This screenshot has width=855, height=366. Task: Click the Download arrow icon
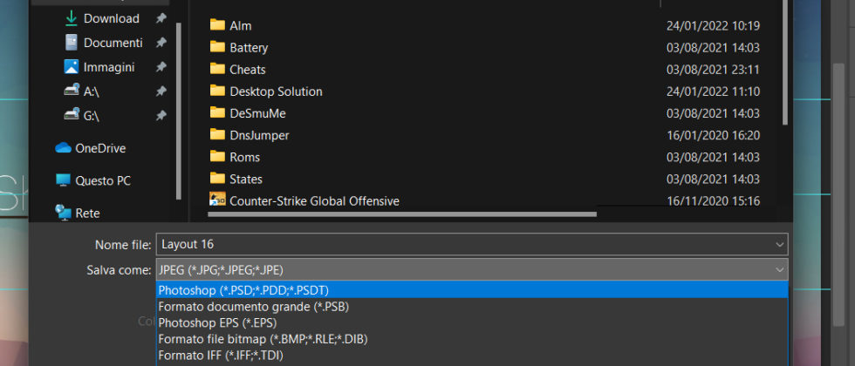coord(71,18)
